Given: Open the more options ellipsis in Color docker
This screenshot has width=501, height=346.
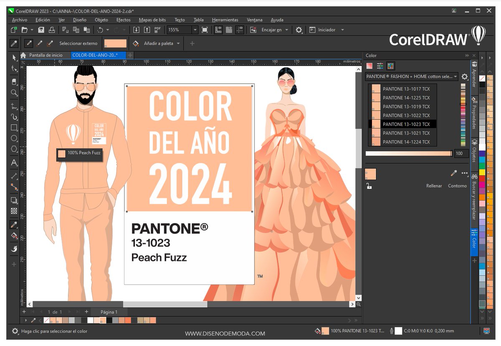Looking at the screenshot, I should [x=465, y=173].
